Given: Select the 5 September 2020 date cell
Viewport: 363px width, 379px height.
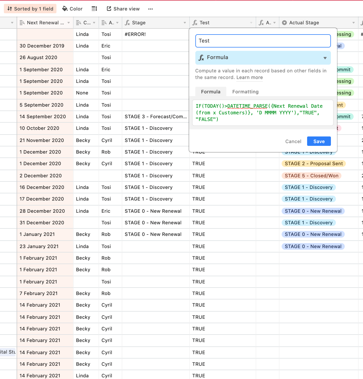Looking at the screenshot, I should tap(45, 105).
